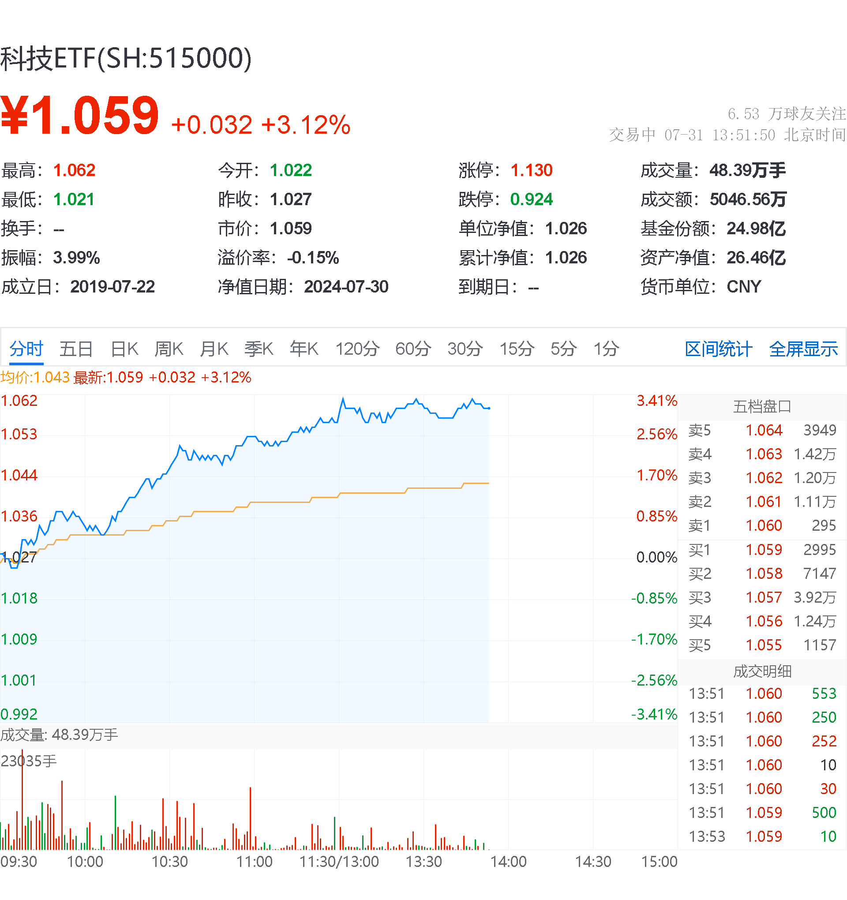Viewport: 847px width, 900px height.
Task: Click 昨收 value 1.027
Action: (x=291, y=200)
